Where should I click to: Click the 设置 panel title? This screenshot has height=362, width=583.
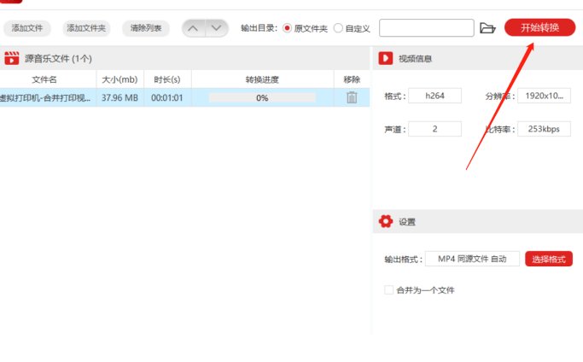pos(407,222)
